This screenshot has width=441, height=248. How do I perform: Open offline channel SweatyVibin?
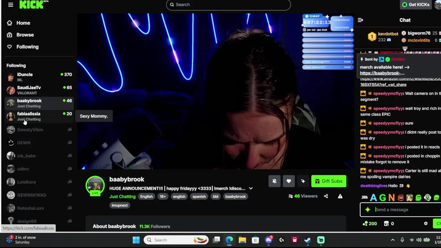pos(39,130)
